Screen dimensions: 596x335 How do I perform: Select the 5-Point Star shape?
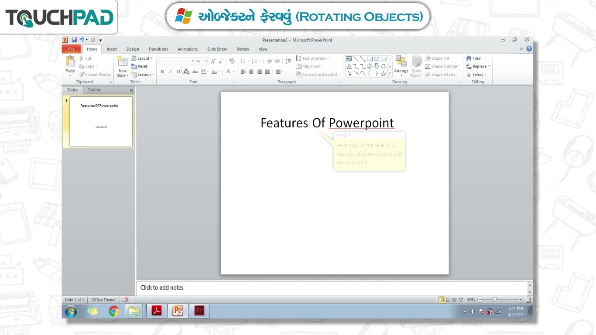click(383, 74)
